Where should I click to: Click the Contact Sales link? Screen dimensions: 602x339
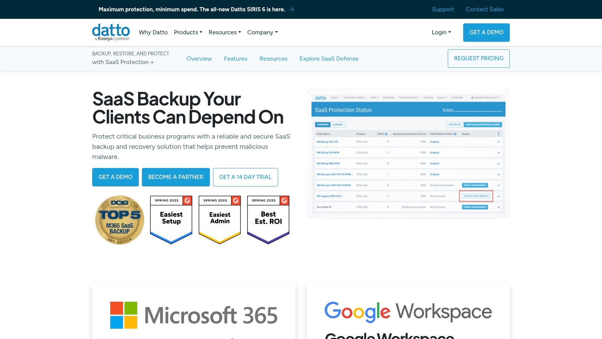[x=485, y=9]
